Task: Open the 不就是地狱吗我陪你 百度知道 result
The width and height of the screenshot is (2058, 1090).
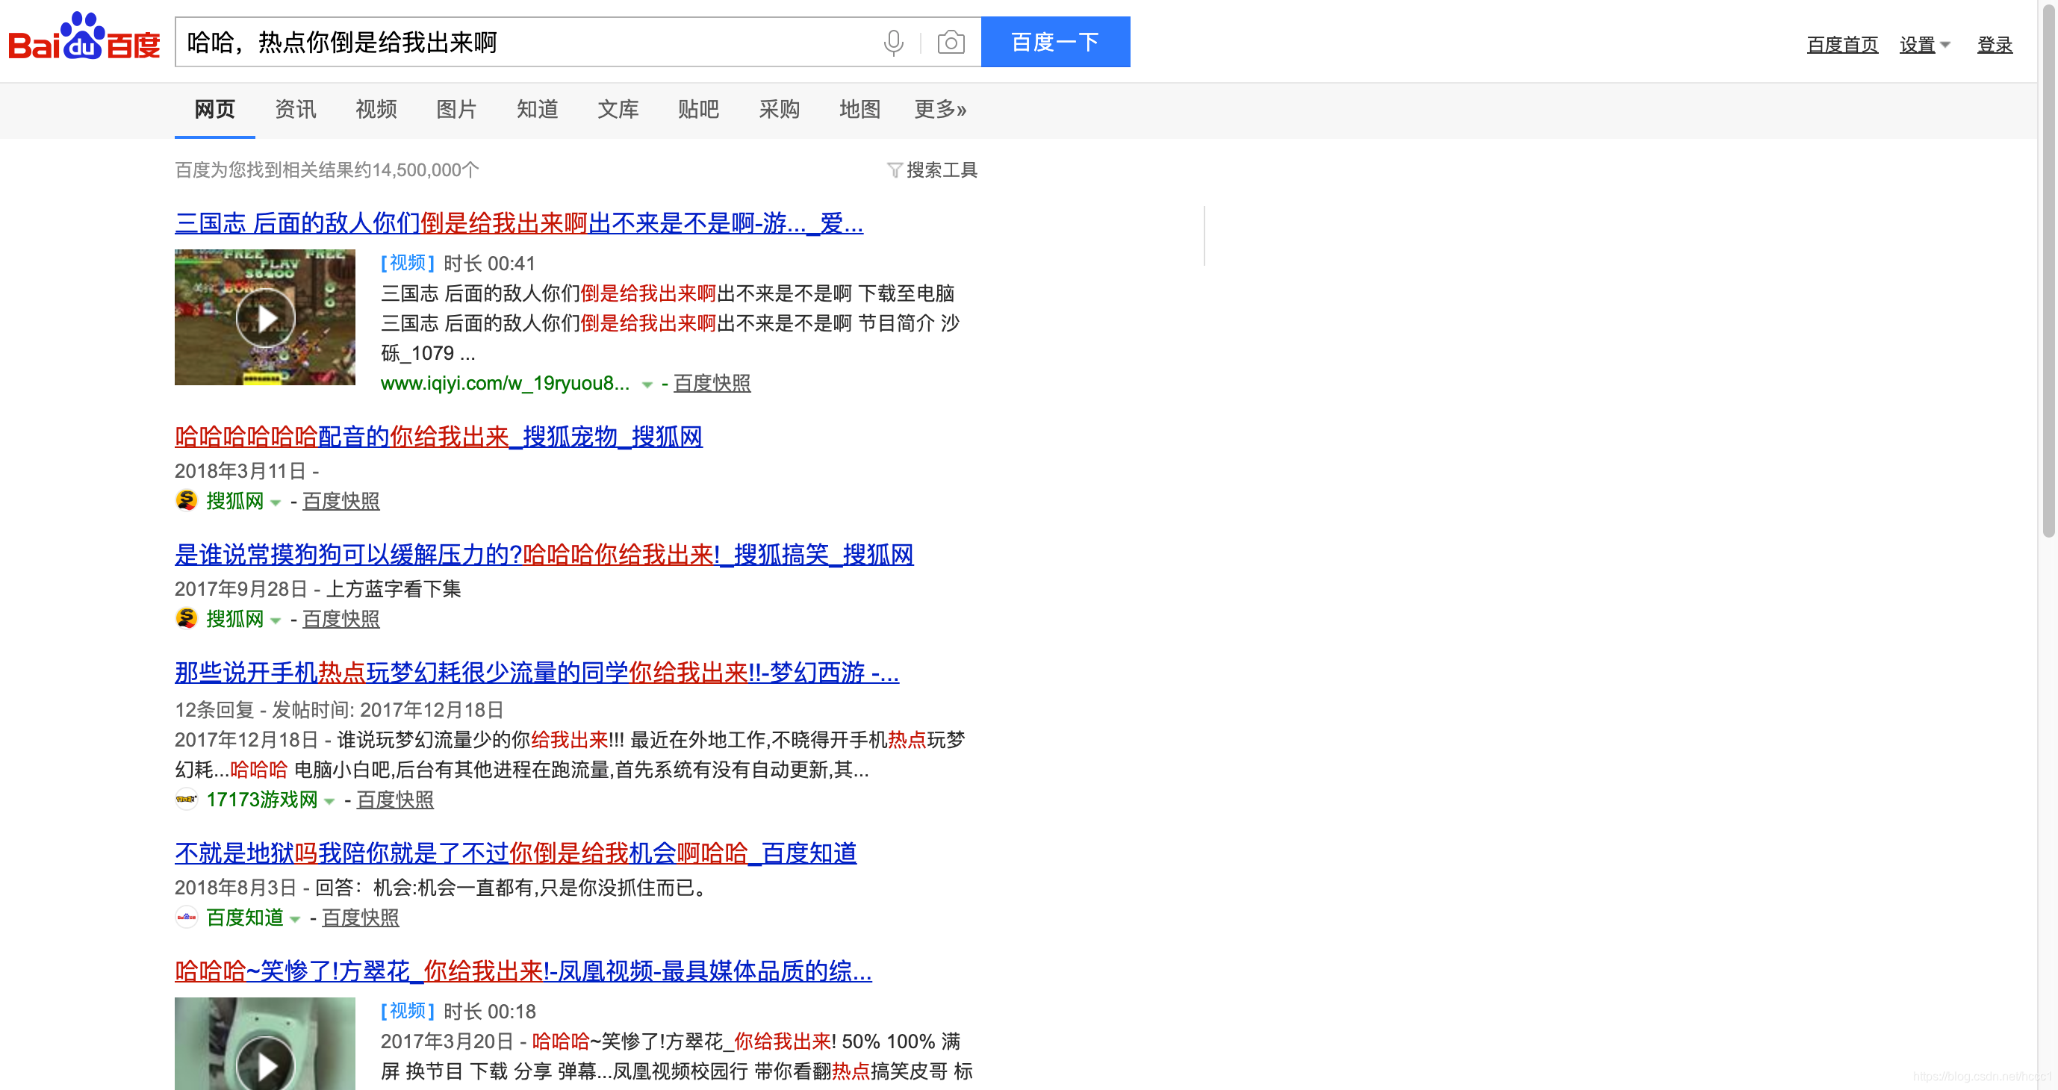Action: [x=515, y=853]
